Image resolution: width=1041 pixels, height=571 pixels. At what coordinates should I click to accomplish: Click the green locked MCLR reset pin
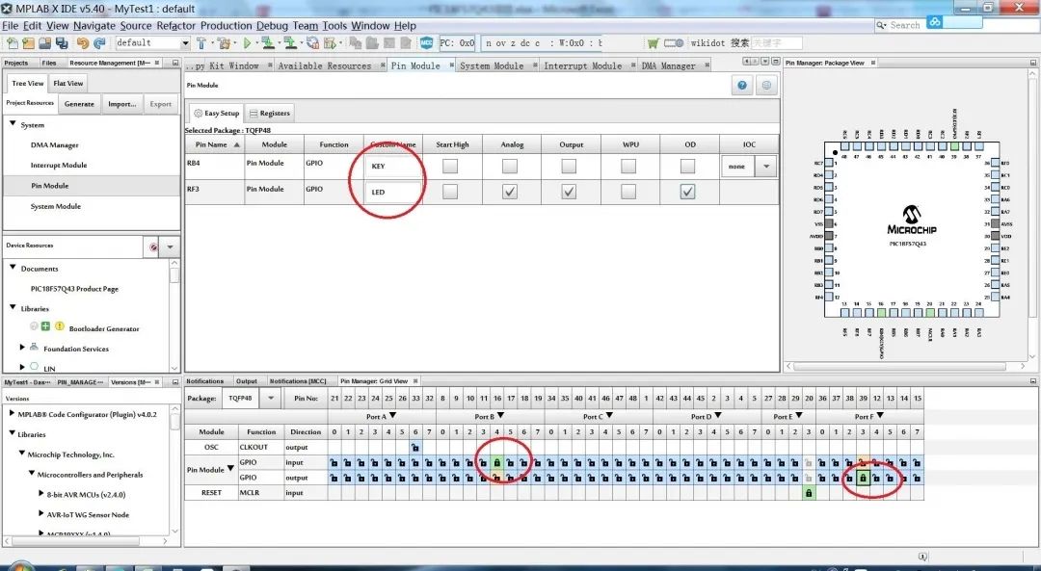pyautogui.click(x=808, y=492)
